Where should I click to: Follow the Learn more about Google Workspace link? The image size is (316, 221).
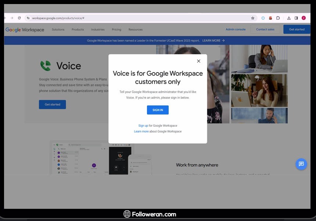click(141, 131)
